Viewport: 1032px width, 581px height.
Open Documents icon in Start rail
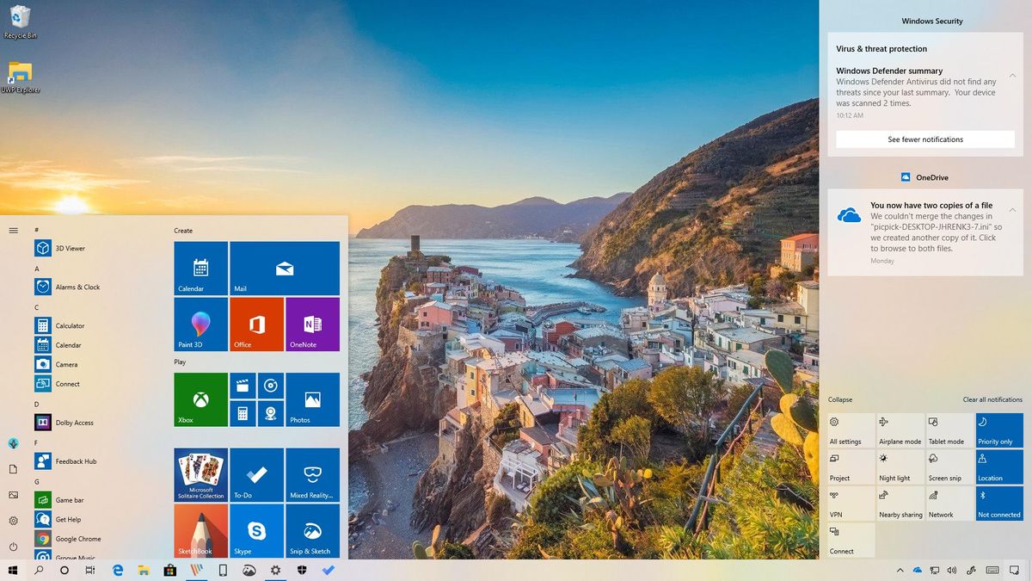pyautogui.click(x=13, y=469)
